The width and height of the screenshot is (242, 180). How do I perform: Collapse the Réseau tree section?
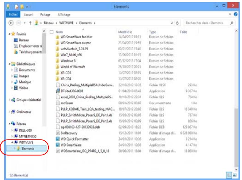click(10, 124)
